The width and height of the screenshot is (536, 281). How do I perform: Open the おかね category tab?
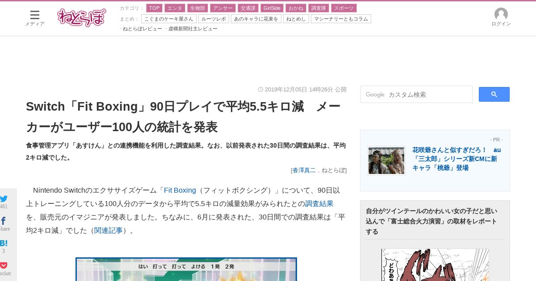[296, 8]
